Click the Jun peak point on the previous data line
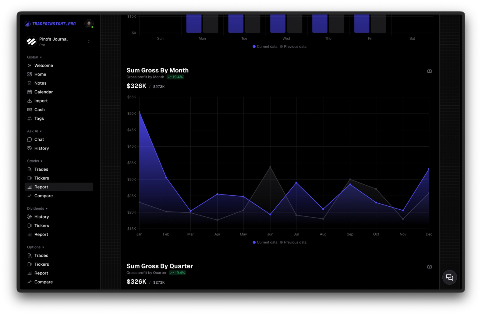The width and height of the screenshot is (482, 315). (x=270, y=167)
